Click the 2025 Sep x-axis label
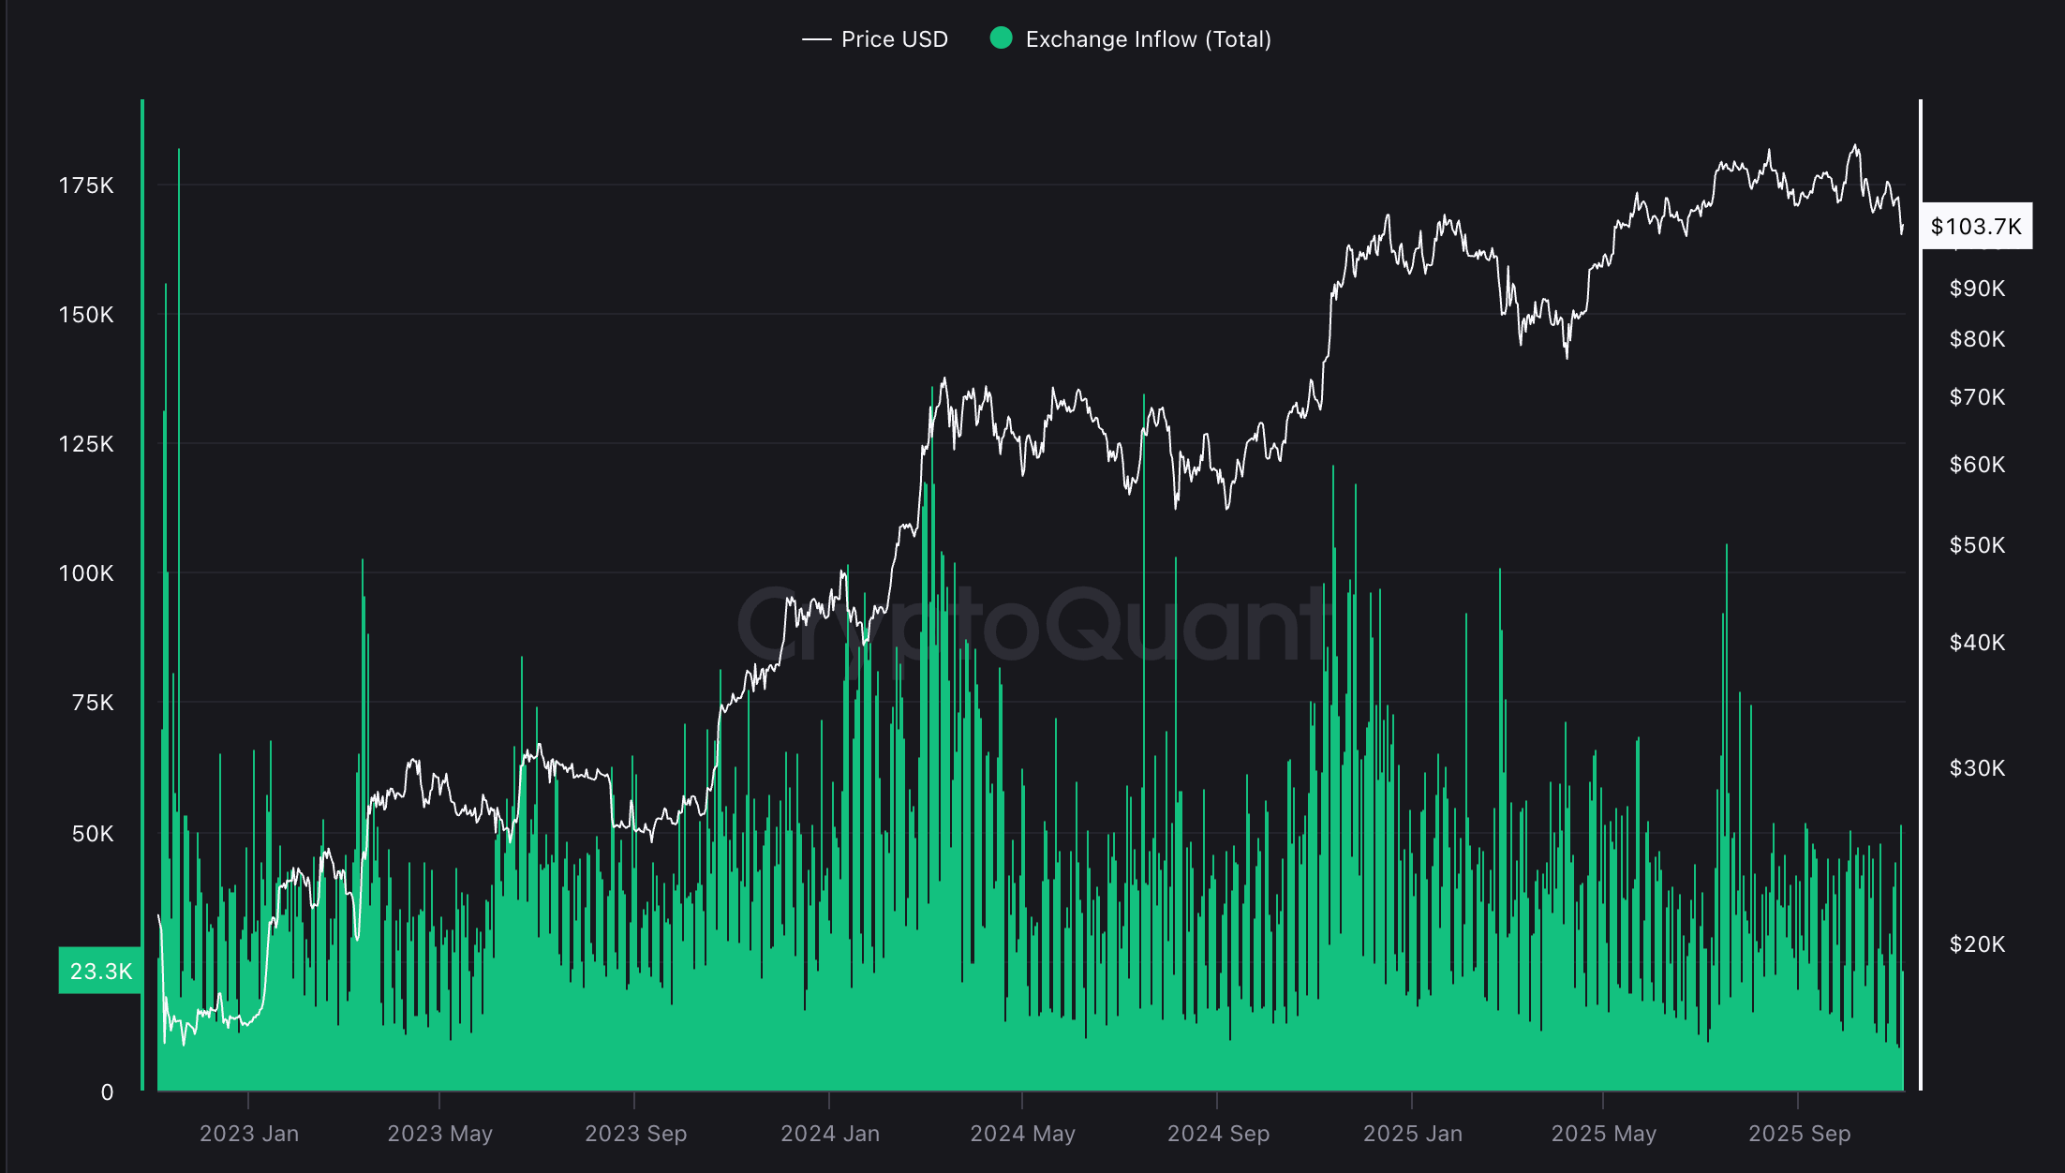The image size is (2065, 1173). click(x=1799, y=1134)
